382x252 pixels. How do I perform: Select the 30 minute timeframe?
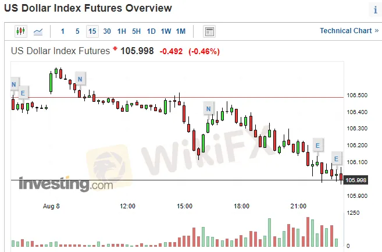click(107, 31)
